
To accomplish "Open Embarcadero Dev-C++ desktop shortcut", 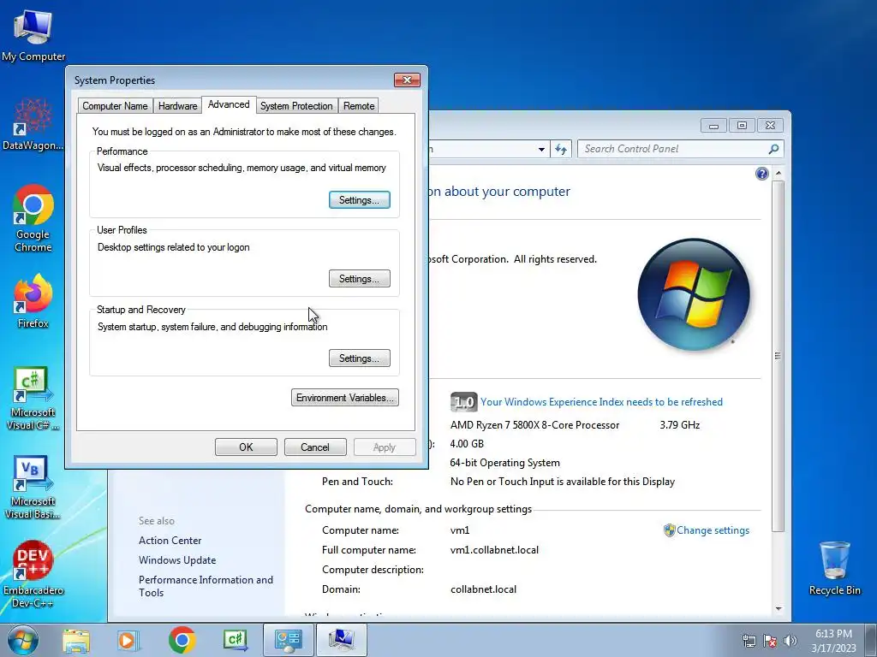I will [33, 574].
